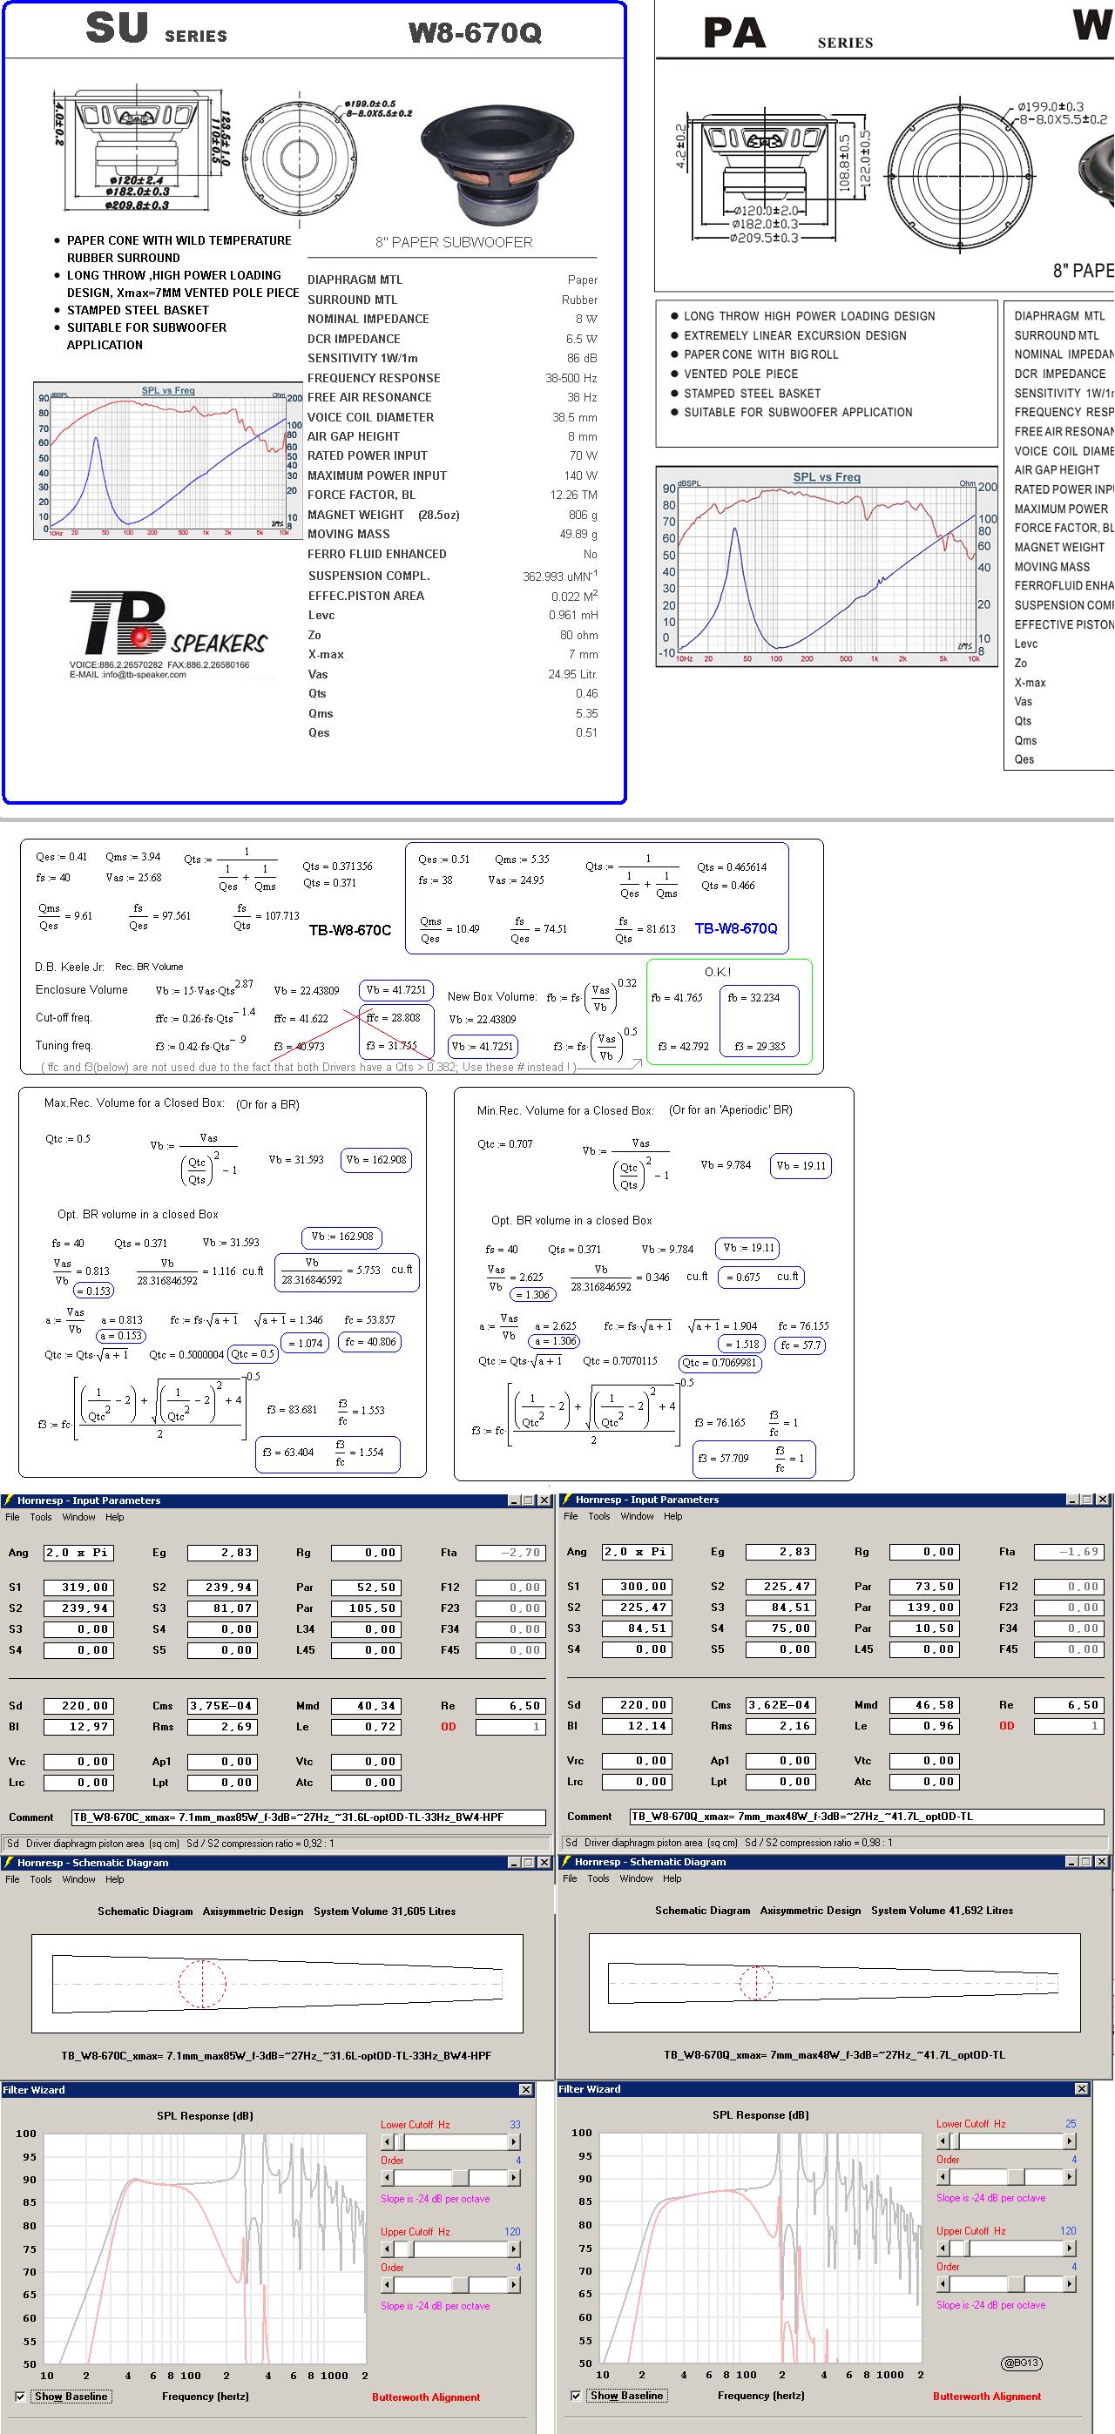Click right arrow of left Filter Wizard Upper Cutoff slider

click(x=514, y=2249)
